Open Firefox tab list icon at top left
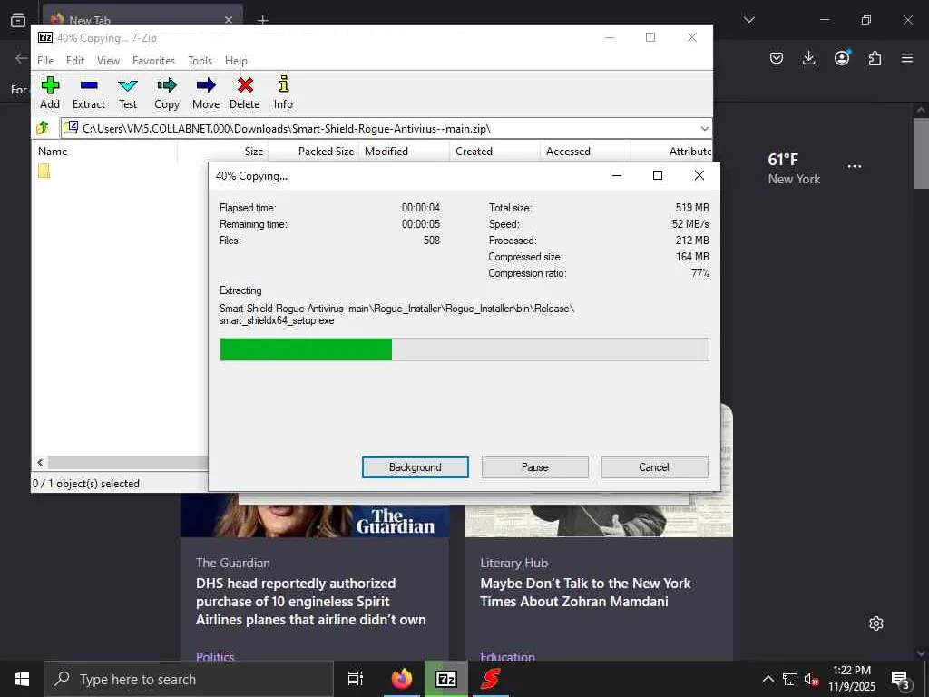The height and width of the screenshot is (697, 929). coord(18,20)
